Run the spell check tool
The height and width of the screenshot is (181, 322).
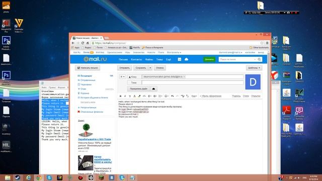(183, 96)
